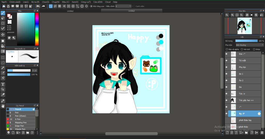Enable 'Cạnh mềm' soft edge checkbox
Screen dimensions: 265x139
pos(134,6)
